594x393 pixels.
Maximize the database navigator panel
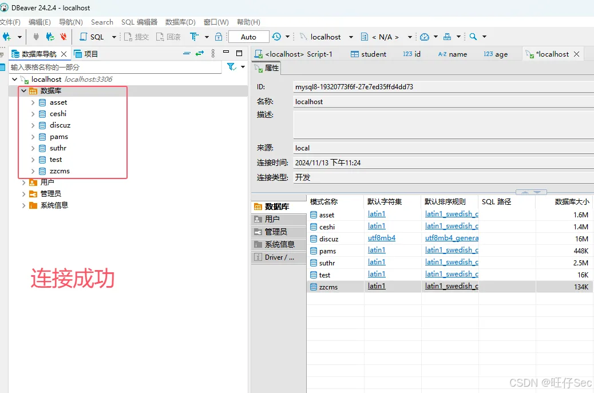click(x=239, y=53)
